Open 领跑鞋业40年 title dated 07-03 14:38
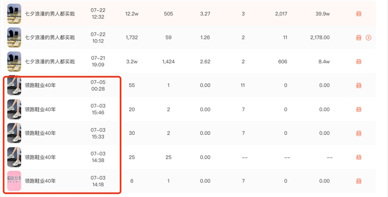This screenshot has height=197, width=388. tap(40, 157)
